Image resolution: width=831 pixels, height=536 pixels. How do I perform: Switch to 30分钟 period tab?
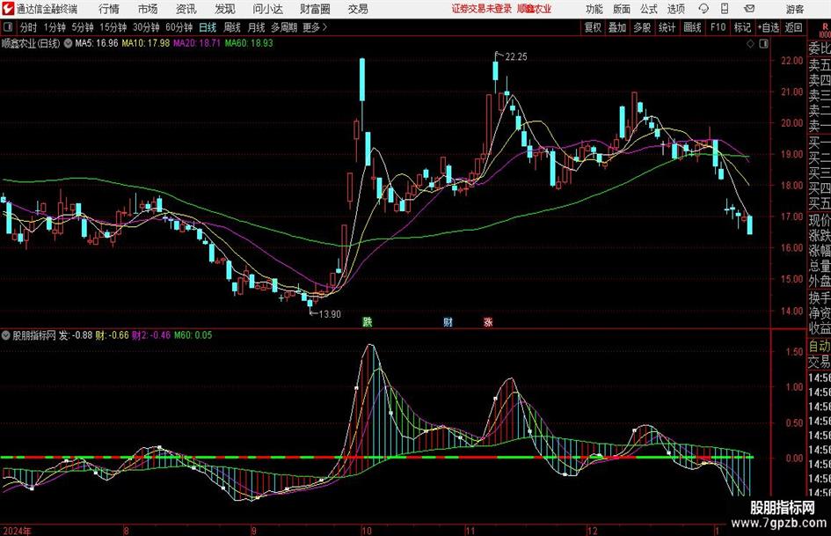[146, 27]
